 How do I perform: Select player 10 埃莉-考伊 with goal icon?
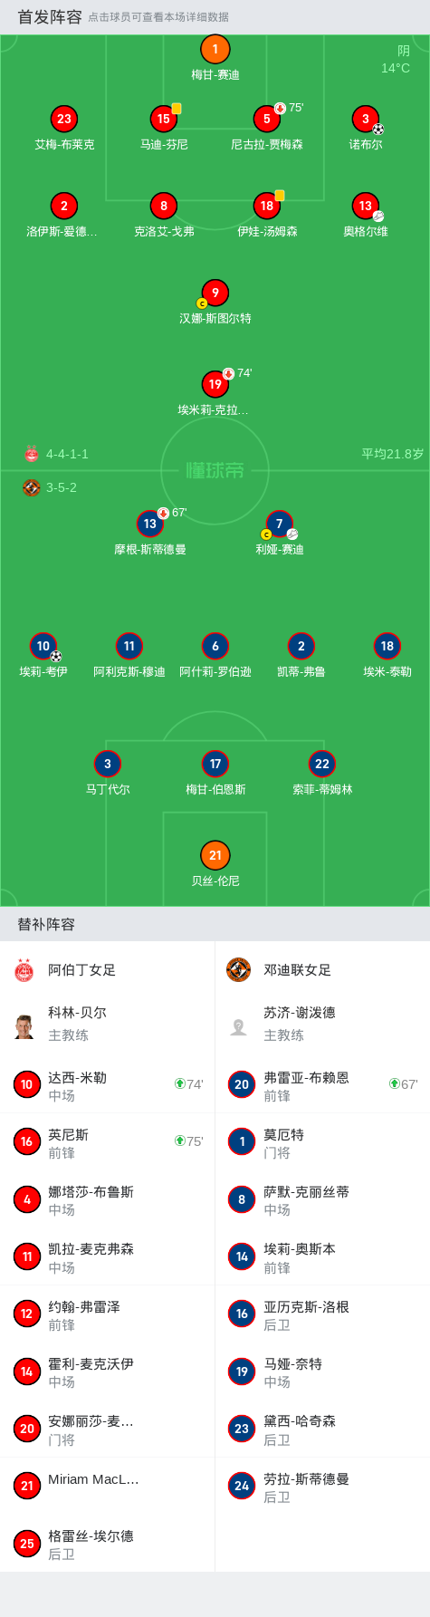[43, 646]
